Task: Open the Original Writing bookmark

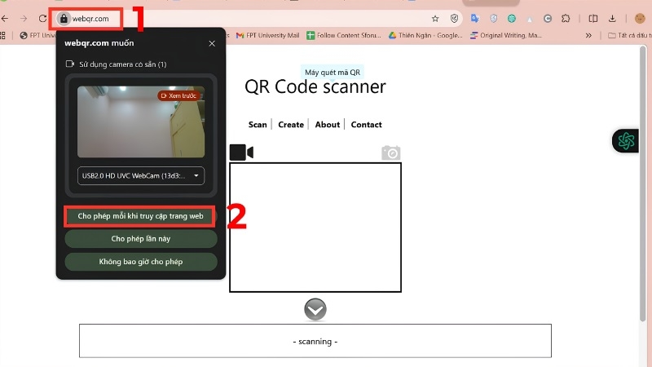Action: [505, 36]
